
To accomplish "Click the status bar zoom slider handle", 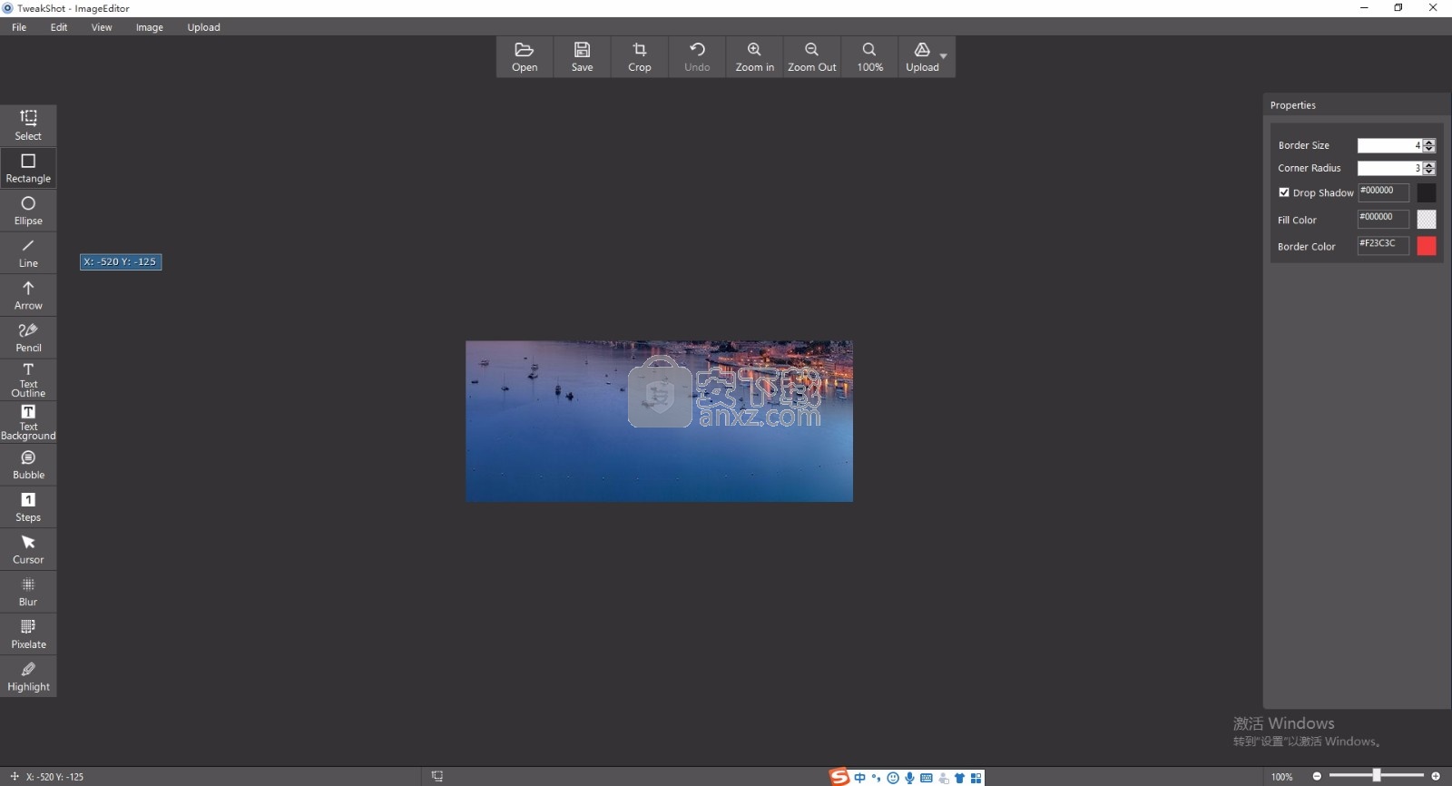I will click(1377, 775).
